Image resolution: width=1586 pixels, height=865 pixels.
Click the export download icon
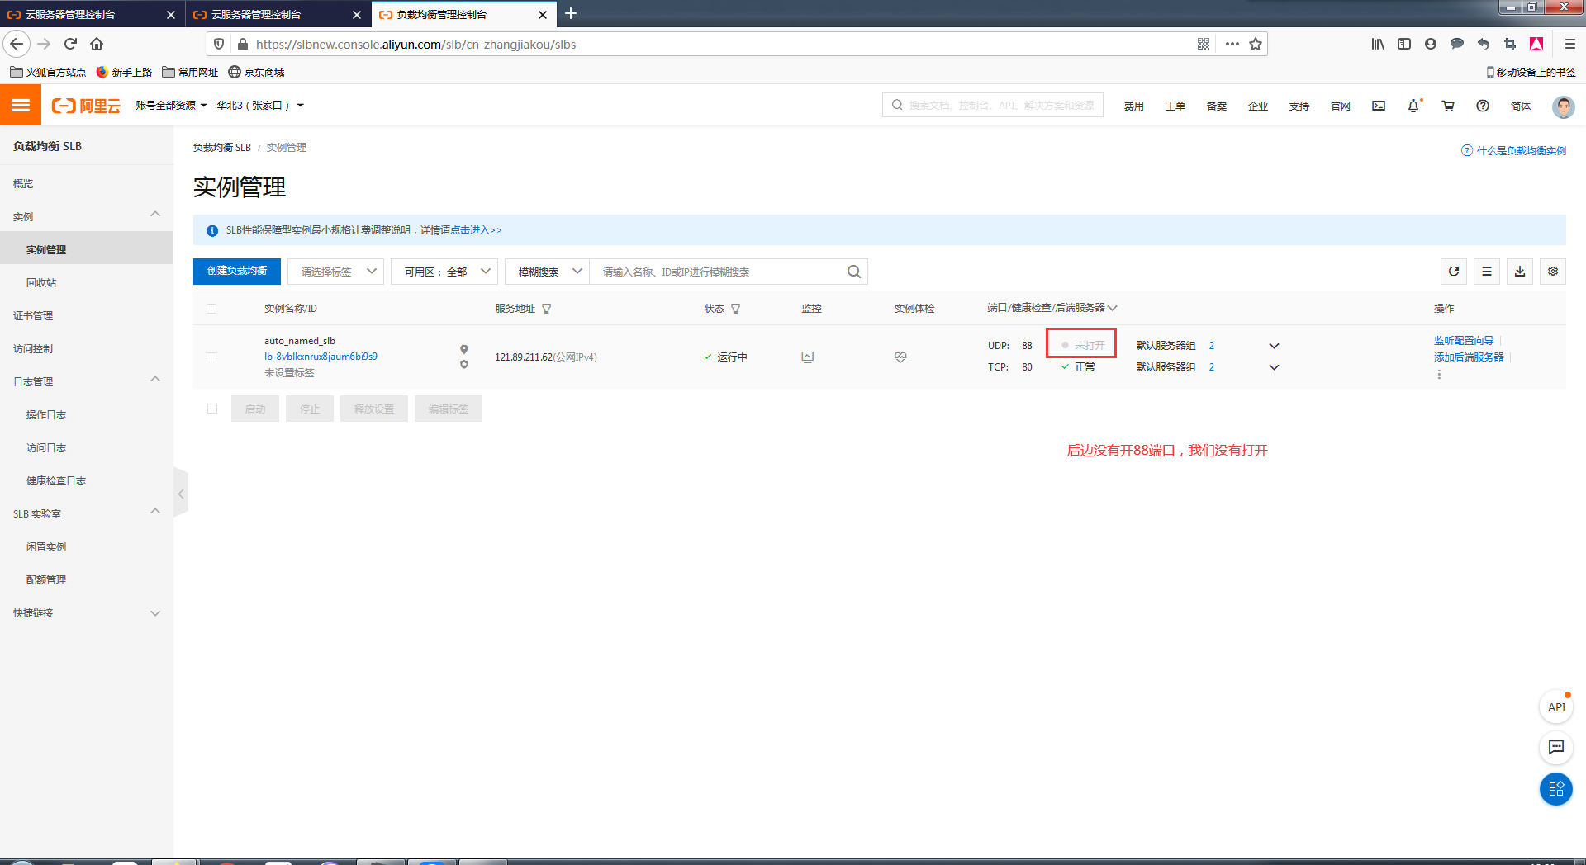pyautogui.click(x=1520, y=272)
